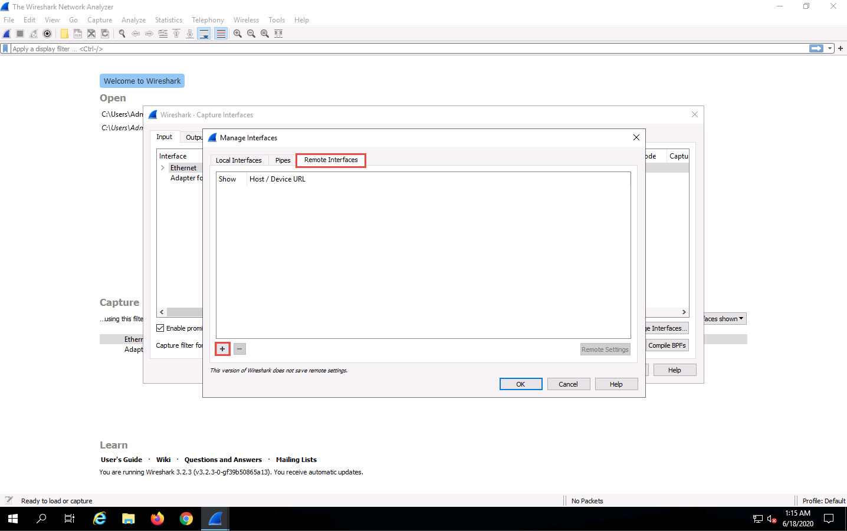Go forward in packet history arrow
Viewport: 847px width, 531px height.
pyautogui.click(x=149, y=34)
